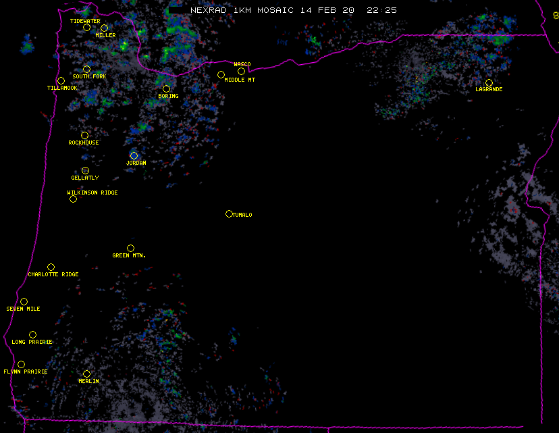
Task: Select the Flynn Prairie station marker
Action: click(21, 364)
